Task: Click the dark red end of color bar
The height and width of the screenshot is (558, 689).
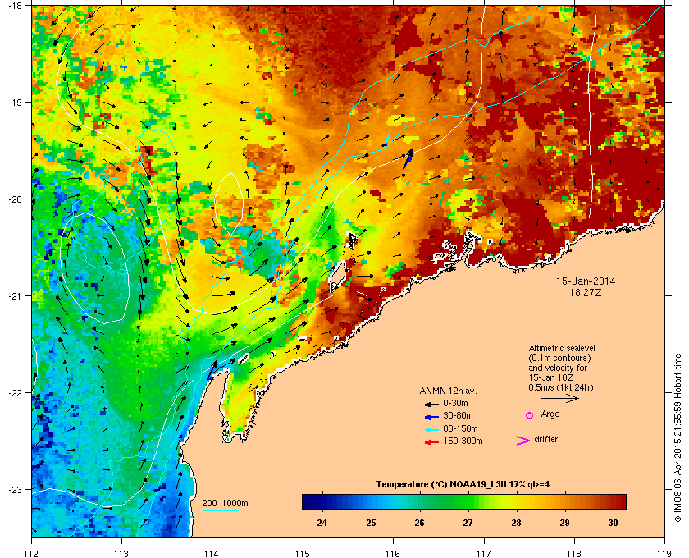Action: (x=620, y=501)
